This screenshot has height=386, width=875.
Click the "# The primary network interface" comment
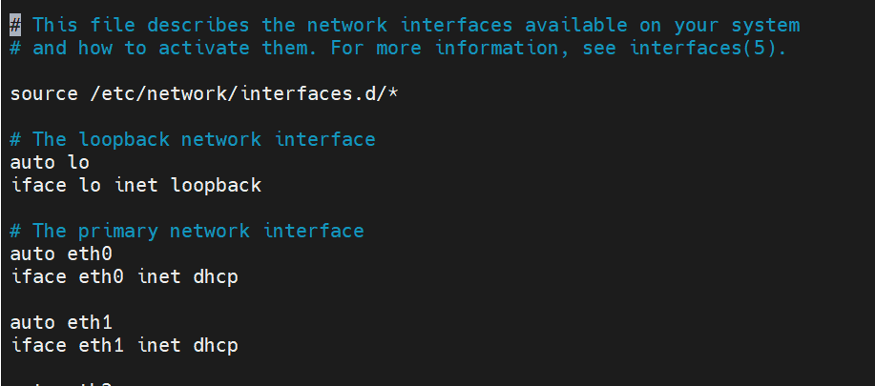(x=187, y=231)
